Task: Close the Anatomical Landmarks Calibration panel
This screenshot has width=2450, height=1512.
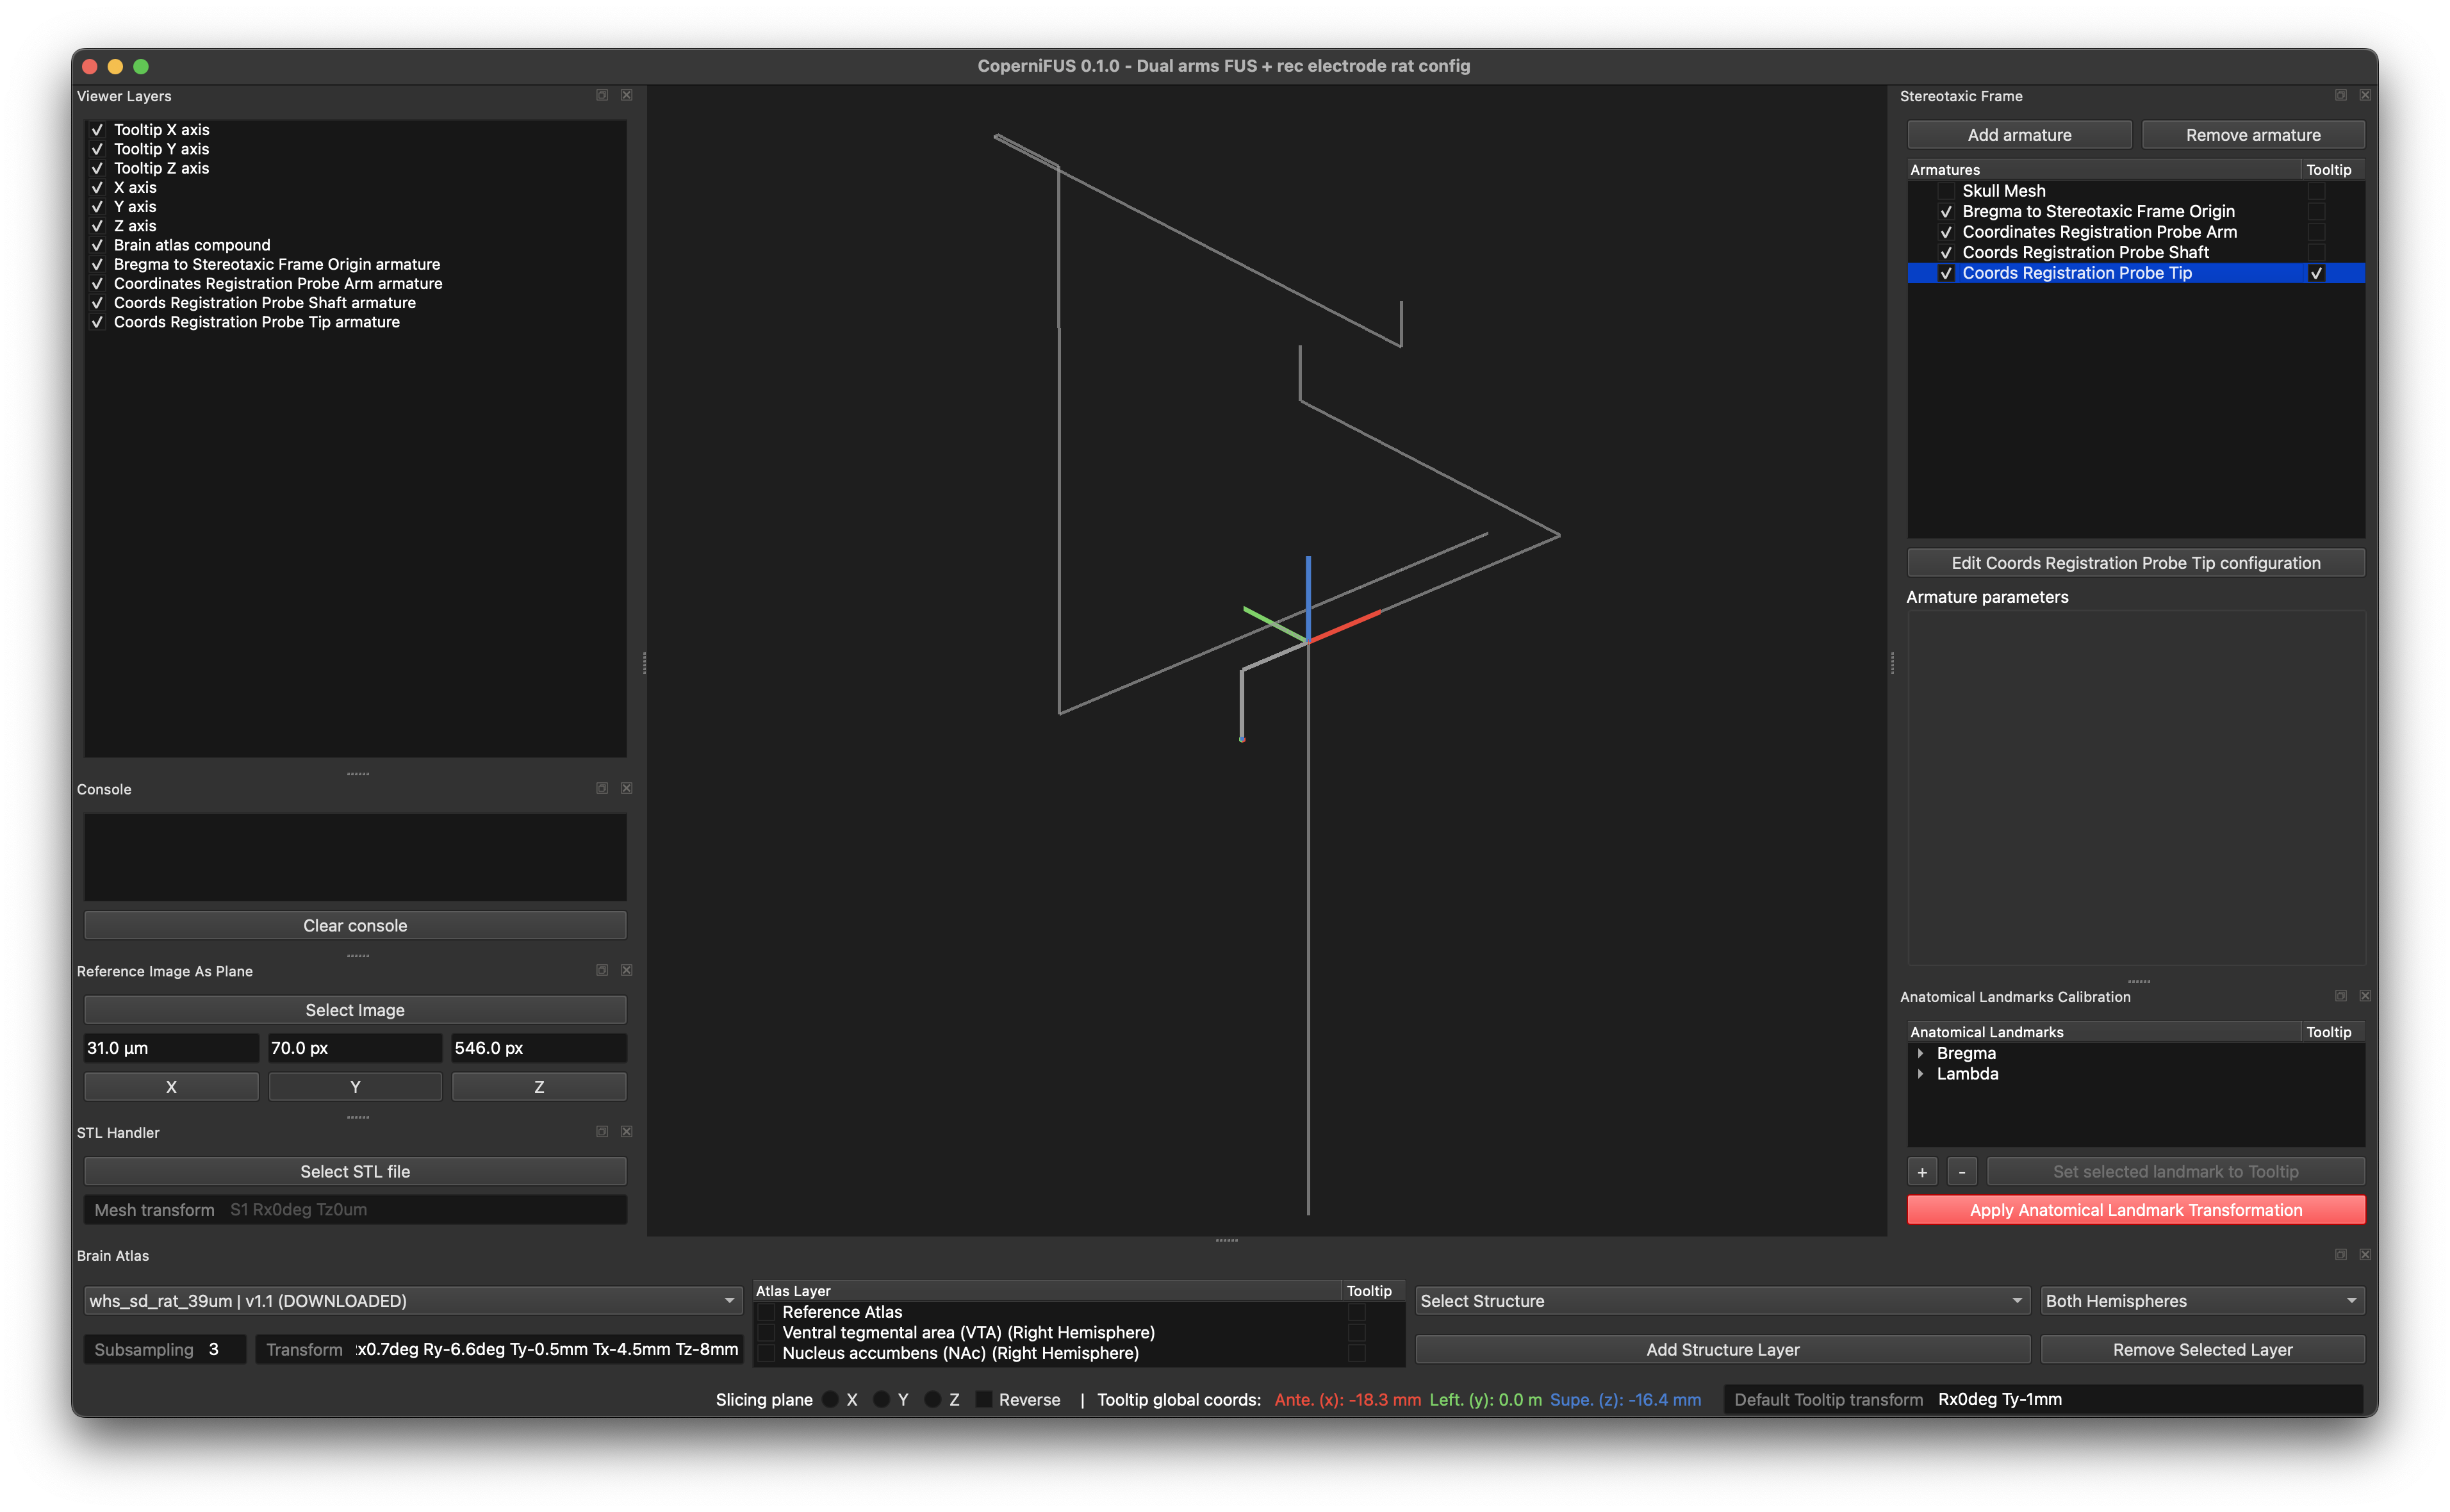Action: (2365, 996)
